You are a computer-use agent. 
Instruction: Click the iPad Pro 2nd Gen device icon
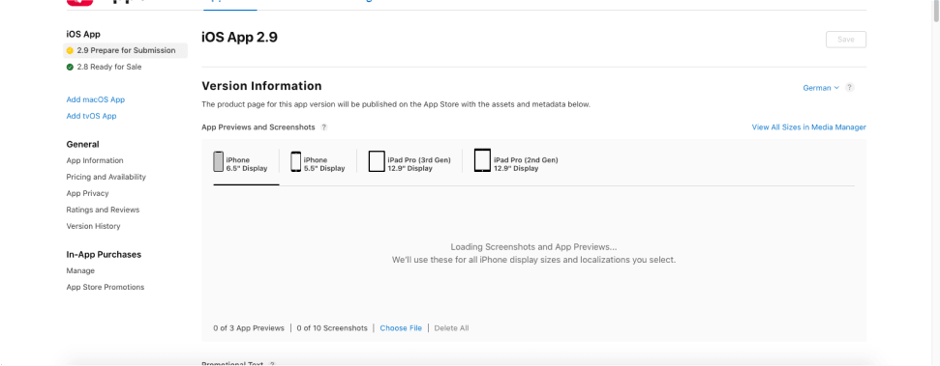coord(482,161)
